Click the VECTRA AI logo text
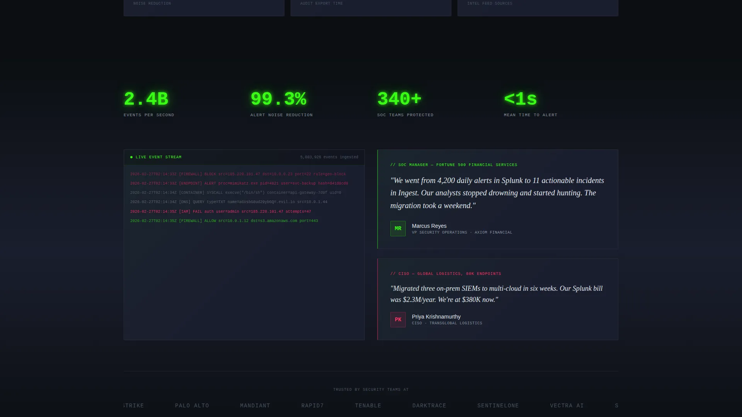Viewport: 742px width, 417px height. [567, 406]
